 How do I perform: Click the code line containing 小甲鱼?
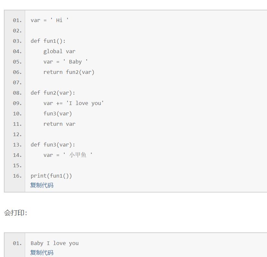68,155
